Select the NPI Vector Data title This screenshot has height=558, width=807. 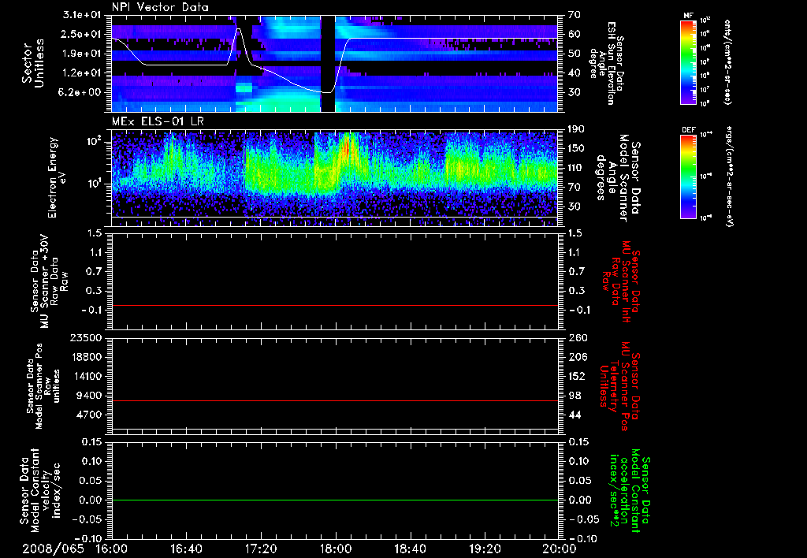160,7
